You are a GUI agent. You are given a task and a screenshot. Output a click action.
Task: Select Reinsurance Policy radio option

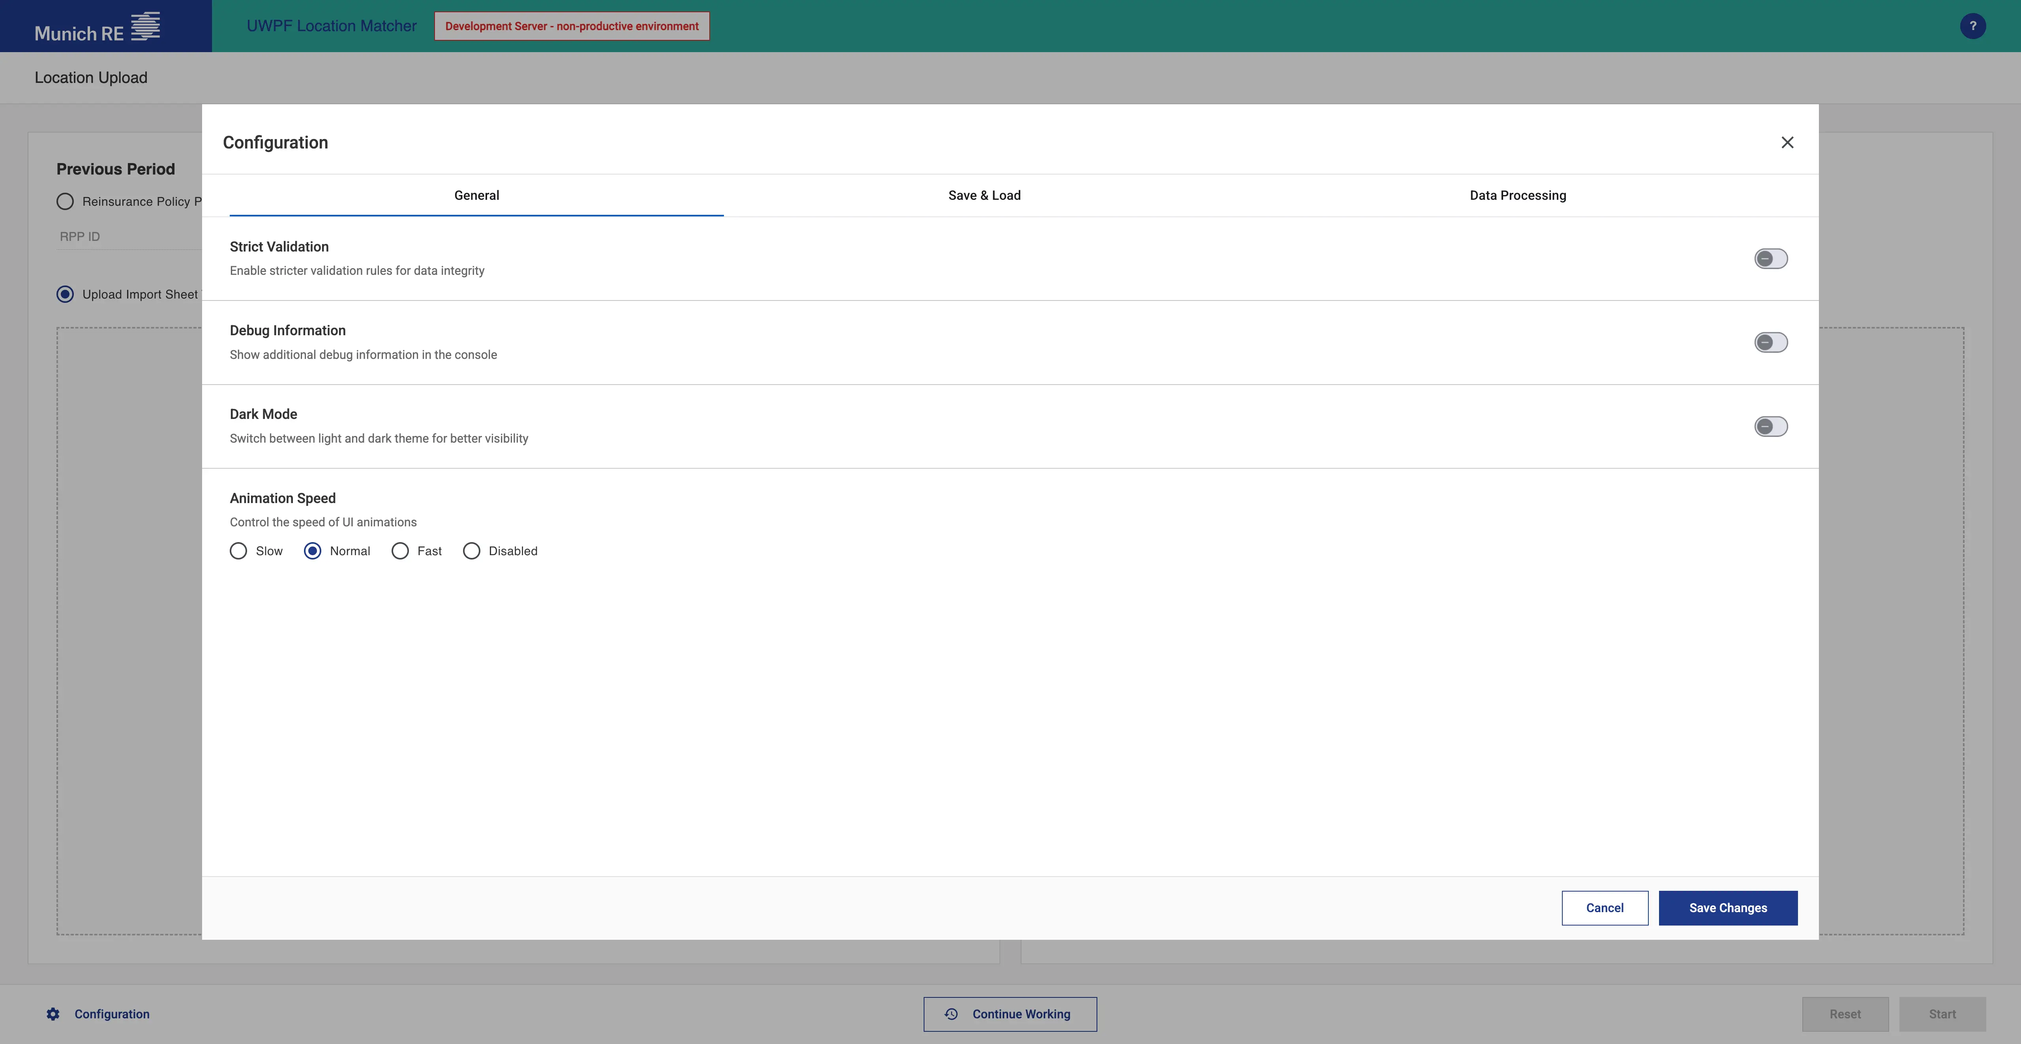65,202
